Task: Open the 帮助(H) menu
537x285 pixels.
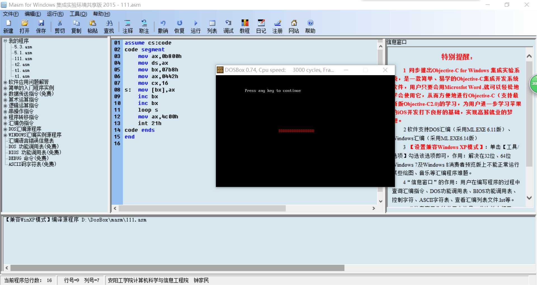Action: click(102, 14)
